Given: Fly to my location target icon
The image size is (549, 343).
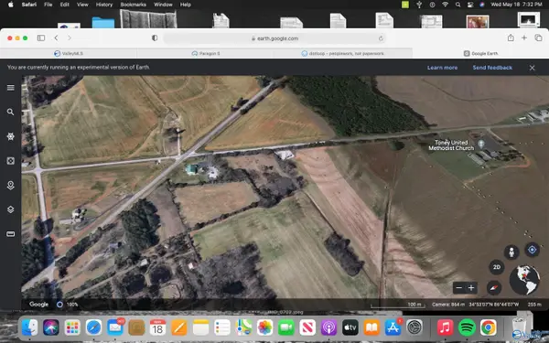Looking at the screenshot, I should pyautogui.click(x=533, y=250).
